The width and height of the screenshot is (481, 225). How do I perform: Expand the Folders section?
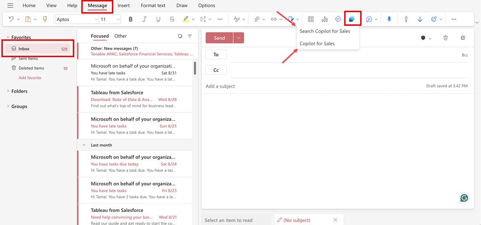[8, 91]
